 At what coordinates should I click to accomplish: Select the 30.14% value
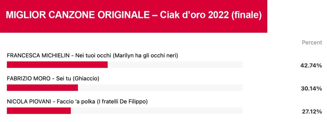click(311, 89)
